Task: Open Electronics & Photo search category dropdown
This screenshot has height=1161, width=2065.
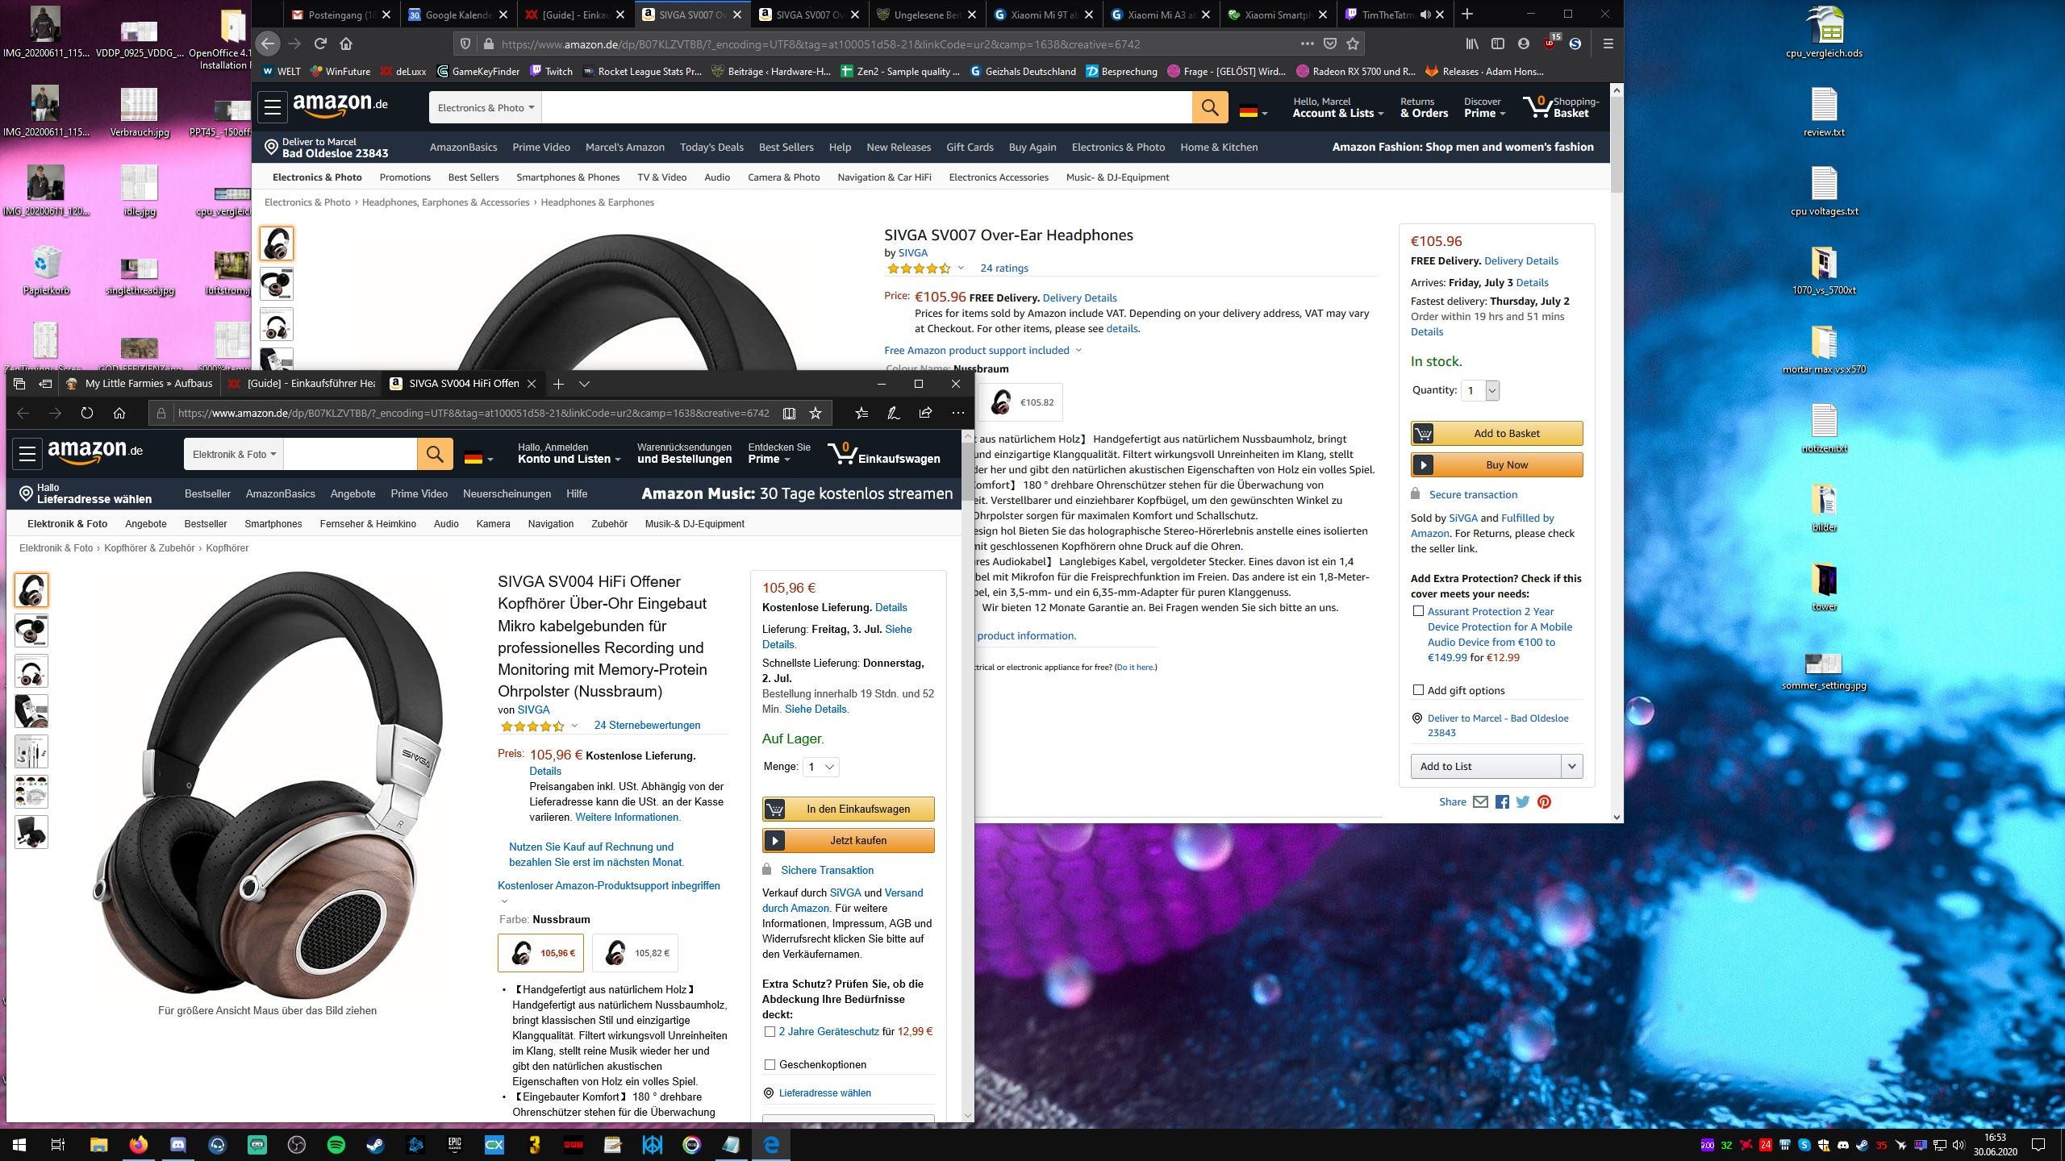Action: (486, 107)
